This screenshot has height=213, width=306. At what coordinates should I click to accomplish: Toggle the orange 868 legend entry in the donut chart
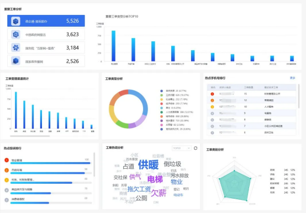pos(175,116)
